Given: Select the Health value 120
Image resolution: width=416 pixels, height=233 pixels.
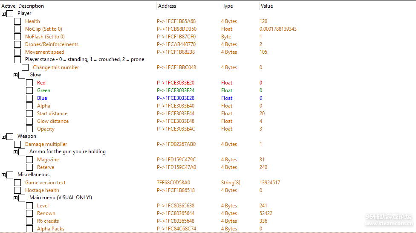Looking at the screenshot, I should coord(263,21).
